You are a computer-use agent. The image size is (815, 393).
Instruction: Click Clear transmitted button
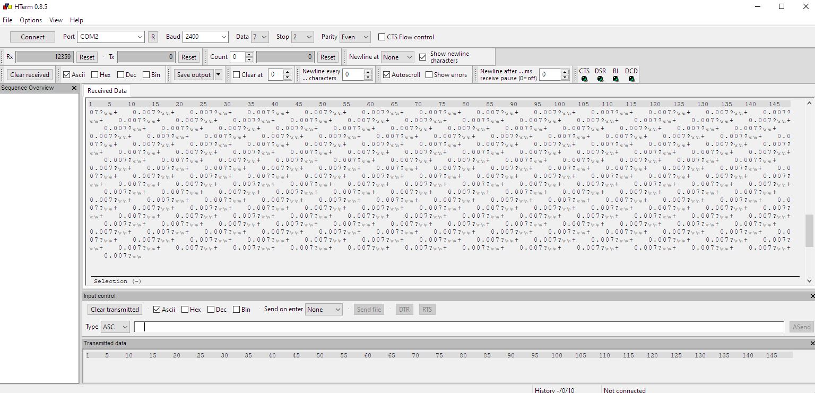point(115,310)
